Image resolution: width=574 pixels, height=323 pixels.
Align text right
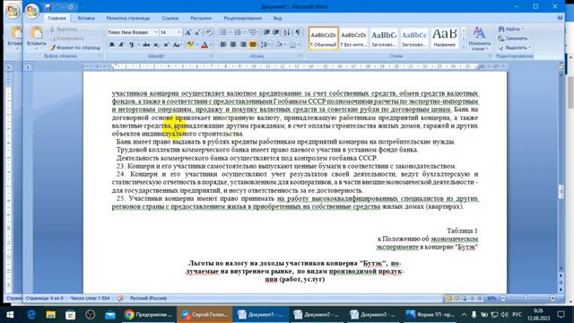click(x=243, y=45)
